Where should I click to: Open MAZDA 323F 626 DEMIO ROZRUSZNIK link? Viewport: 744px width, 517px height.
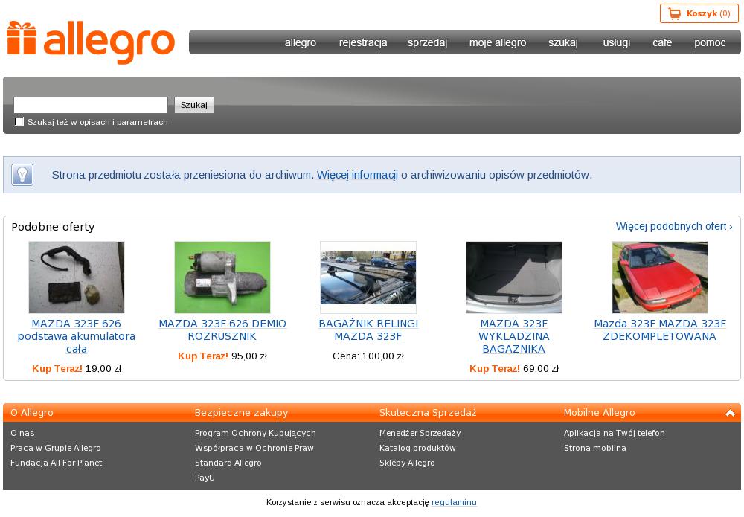pos(222,330)
